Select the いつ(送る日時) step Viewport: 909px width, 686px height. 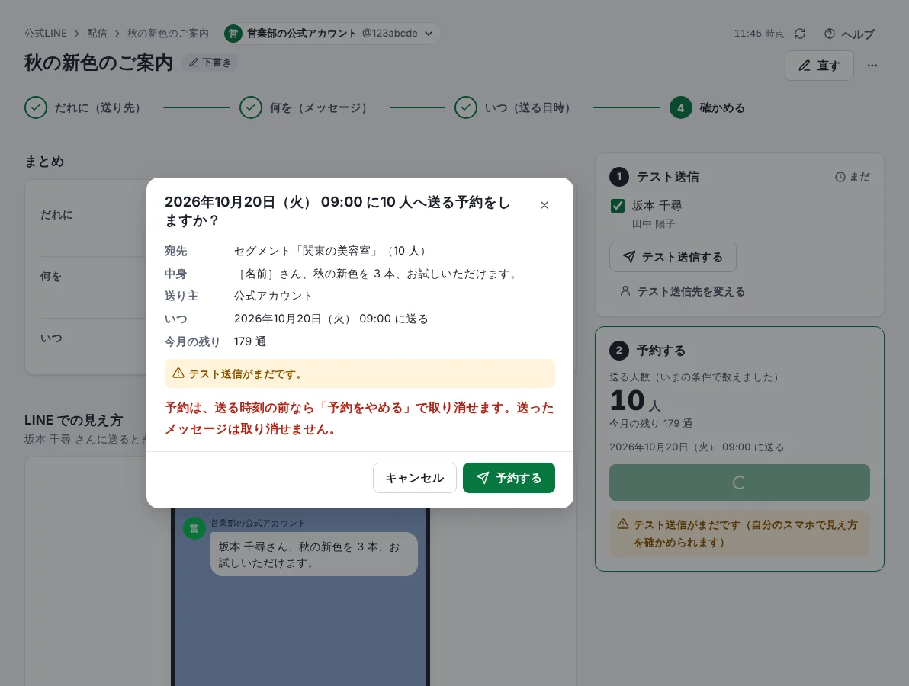[513, 107]
